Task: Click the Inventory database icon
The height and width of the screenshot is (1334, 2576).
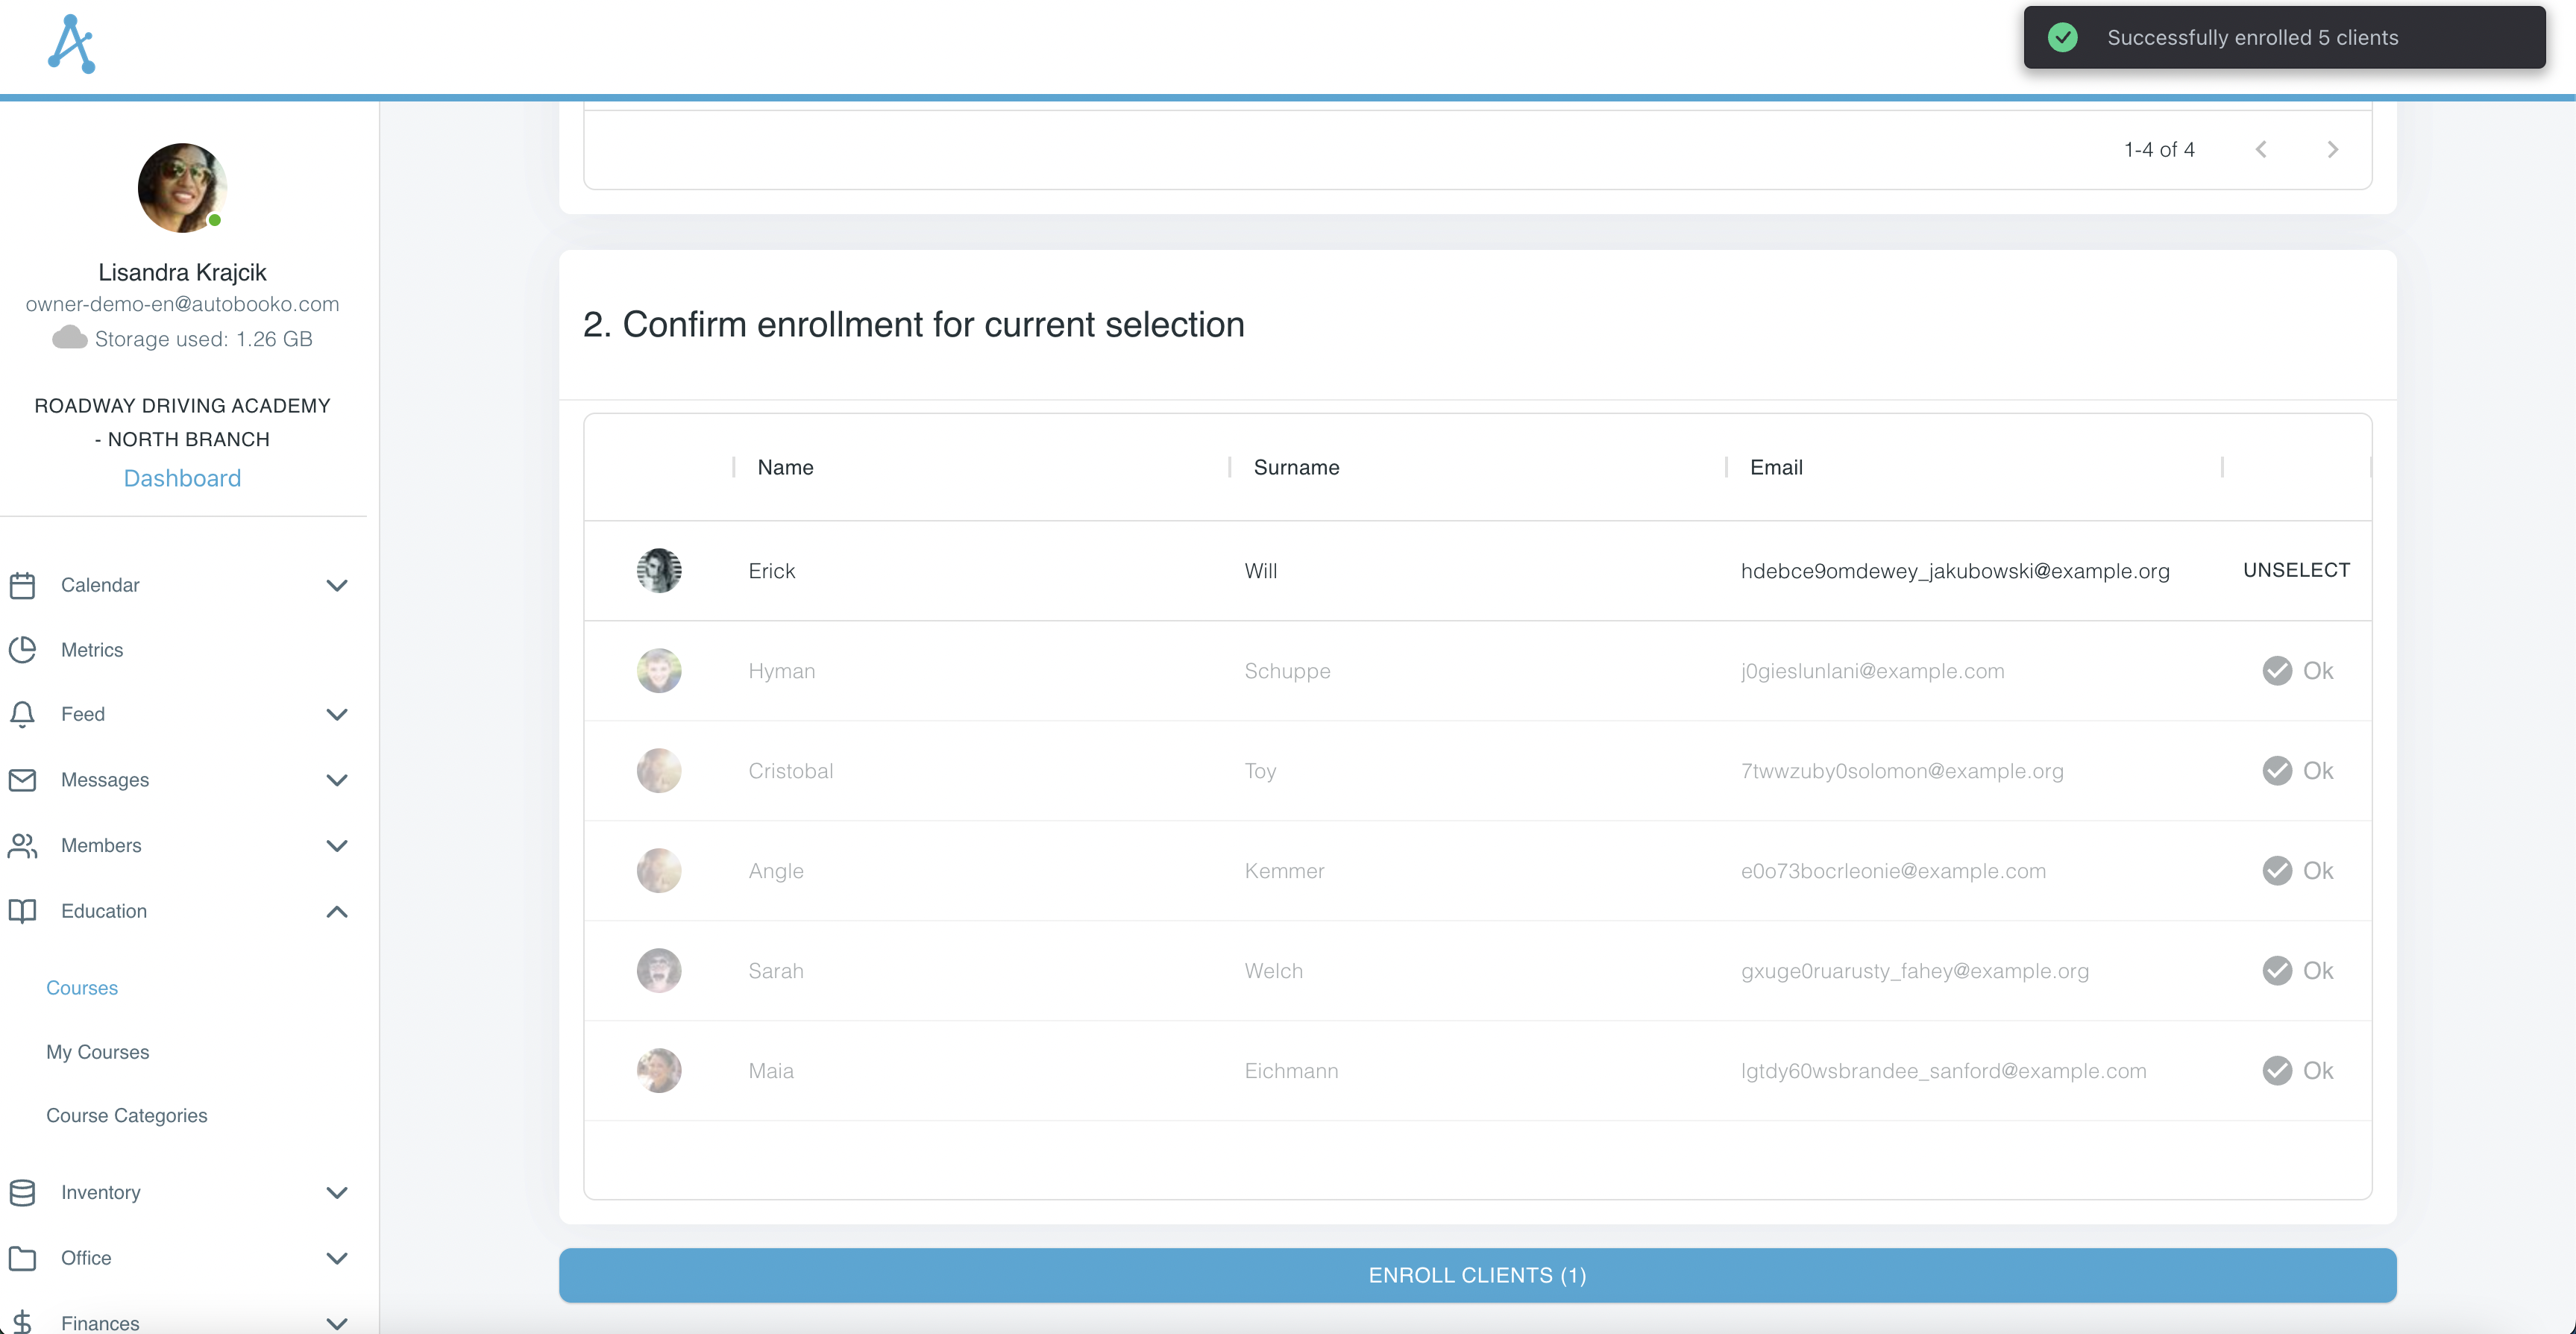Action: [x=22, y=1192]
